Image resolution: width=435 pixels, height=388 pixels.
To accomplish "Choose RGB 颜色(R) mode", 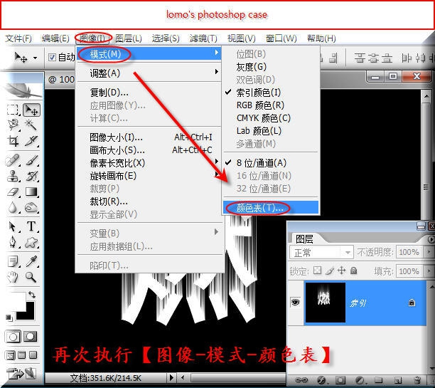I will click(271, 105).
